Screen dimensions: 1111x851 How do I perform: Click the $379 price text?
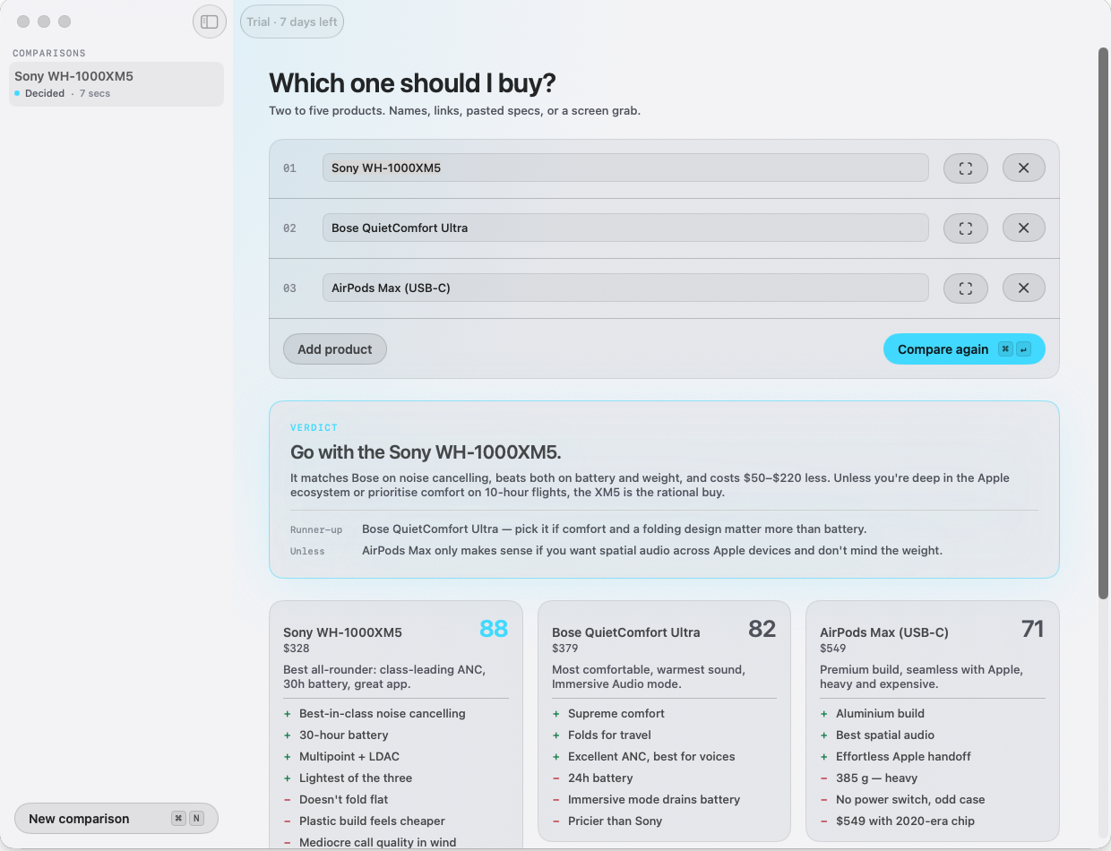pos(565,648)
